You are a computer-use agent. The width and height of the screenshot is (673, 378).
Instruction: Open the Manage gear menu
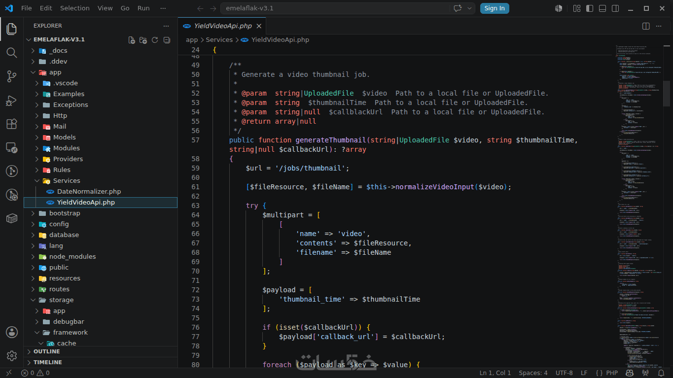pos(12,356)
